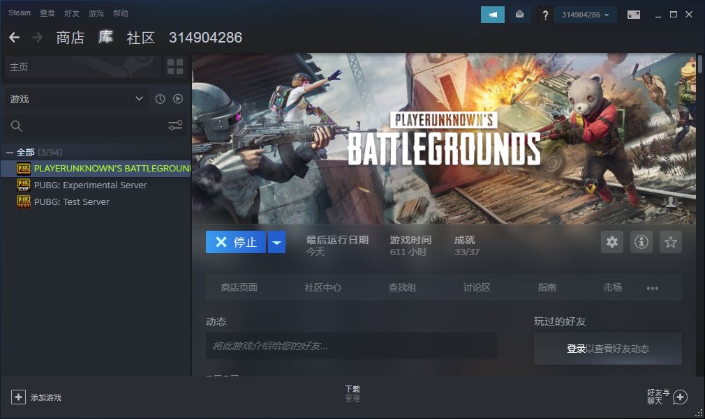Go back with the left arrow

pos(15,38)
